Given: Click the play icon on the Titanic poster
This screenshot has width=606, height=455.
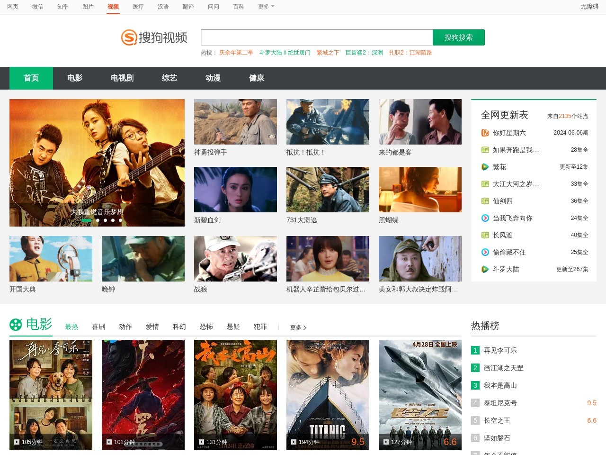Looking at the screenshot, I should [294, 442].
